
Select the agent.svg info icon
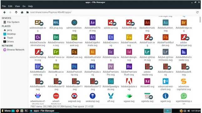[x=165, y=96]
